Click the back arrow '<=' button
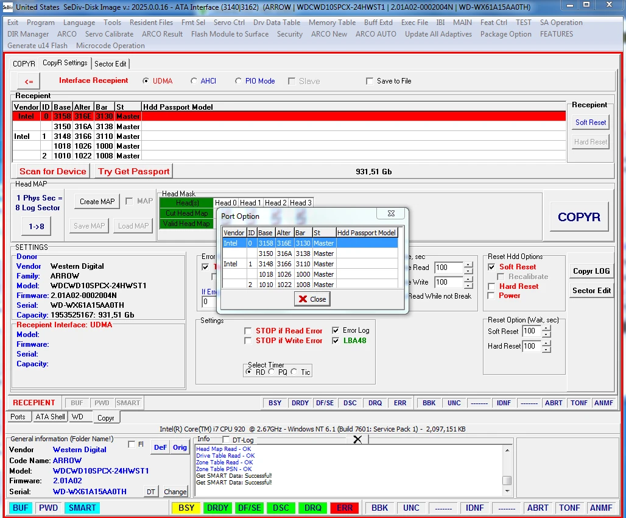The image size is (626, 518). pos(29,82)
